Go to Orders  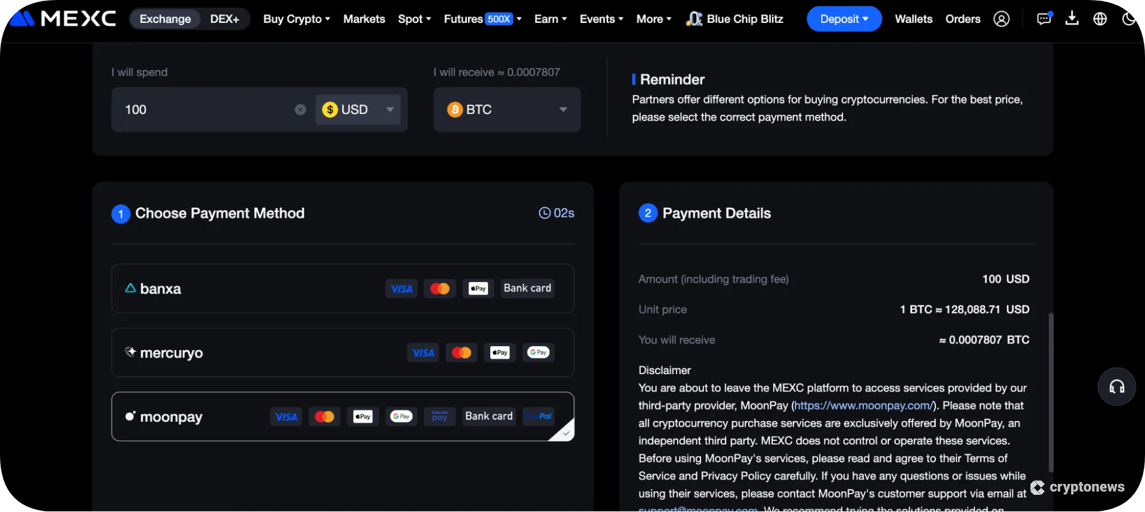point(963,19)
